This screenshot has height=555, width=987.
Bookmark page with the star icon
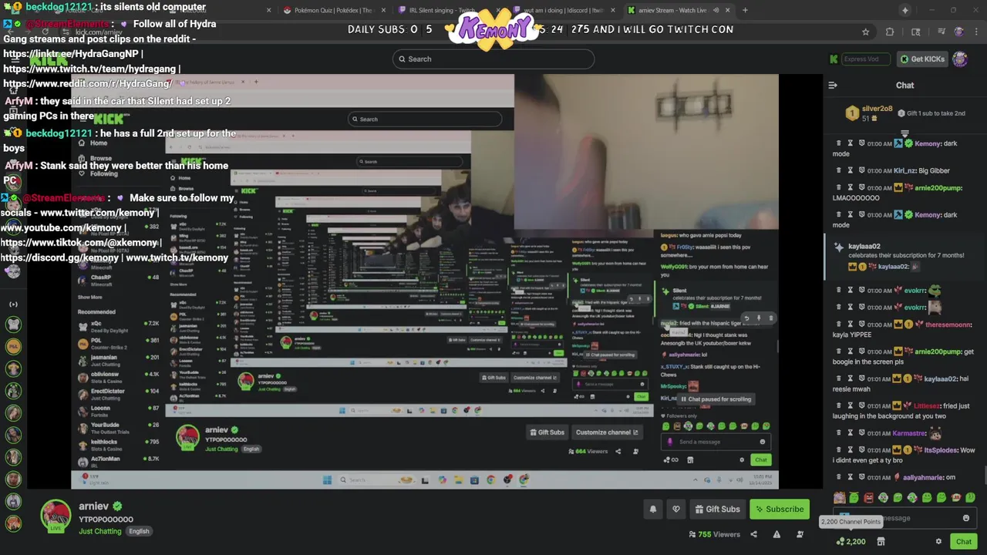pyautogui.click(x=866, y=32)
